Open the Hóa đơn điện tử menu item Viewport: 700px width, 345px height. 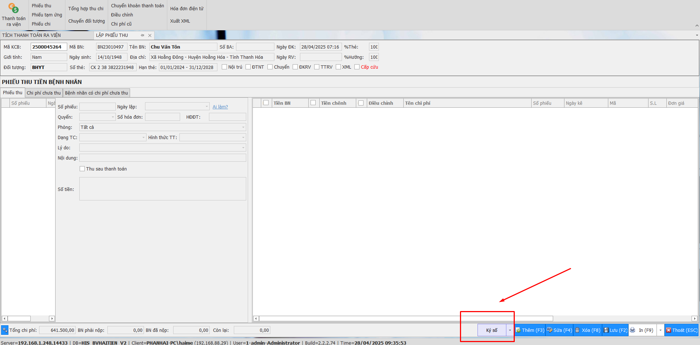(x=187, y=8)
